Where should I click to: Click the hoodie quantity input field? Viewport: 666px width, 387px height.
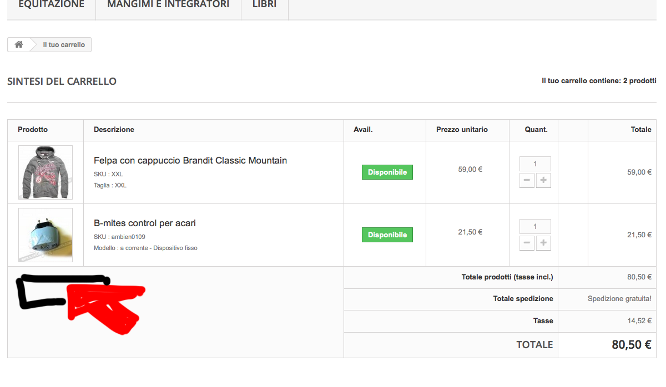535,164
